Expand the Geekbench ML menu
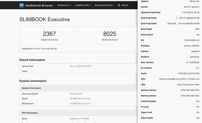The height and width of the screenshot is (123, 202). tap(83, 5)
